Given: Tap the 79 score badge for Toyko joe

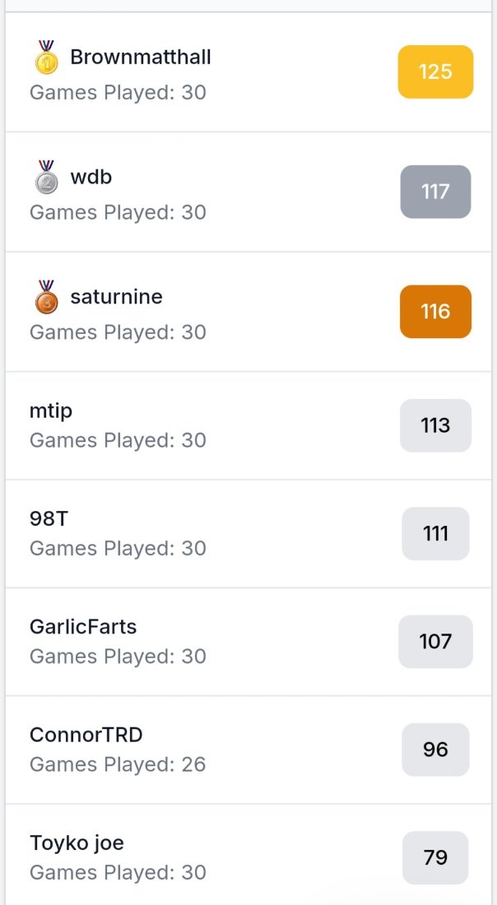Looking at the screenshot, I should [x=435, y=857].
